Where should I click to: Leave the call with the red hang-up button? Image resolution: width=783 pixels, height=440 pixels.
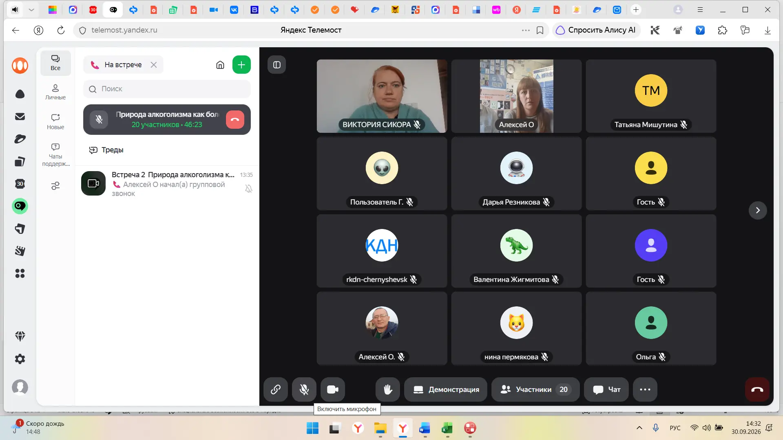(x=757, y=389)
